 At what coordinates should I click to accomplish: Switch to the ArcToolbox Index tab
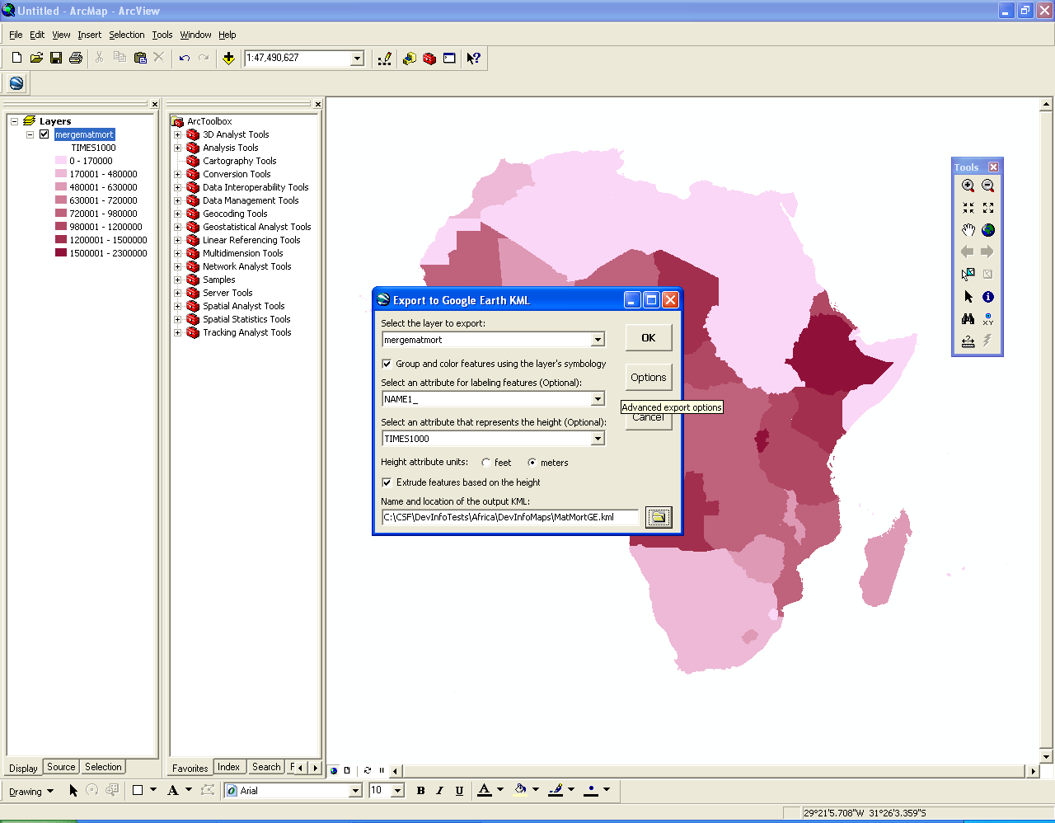(x=229, y=767)
